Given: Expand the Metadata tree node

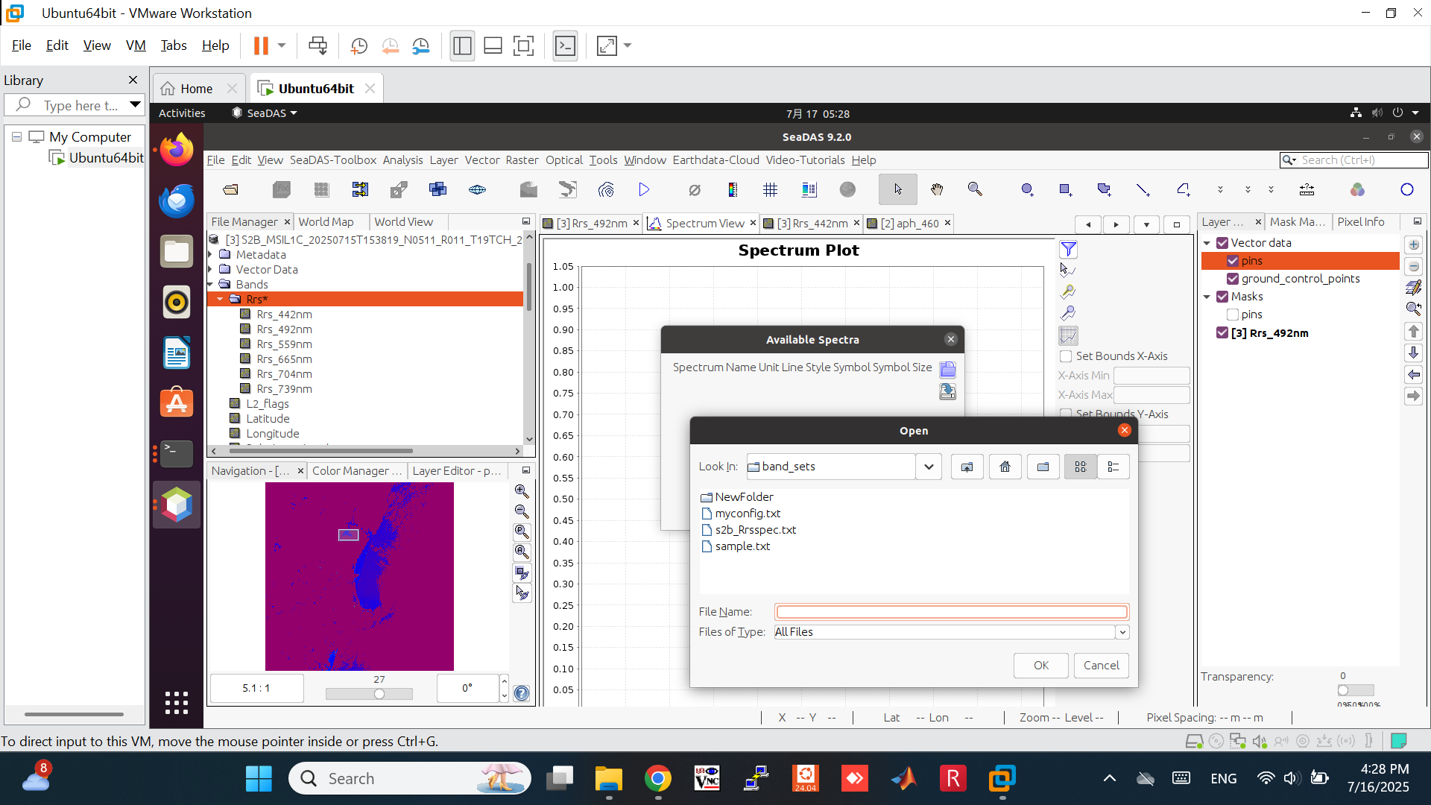Looking at the screenshot, I should coord(210,255).
